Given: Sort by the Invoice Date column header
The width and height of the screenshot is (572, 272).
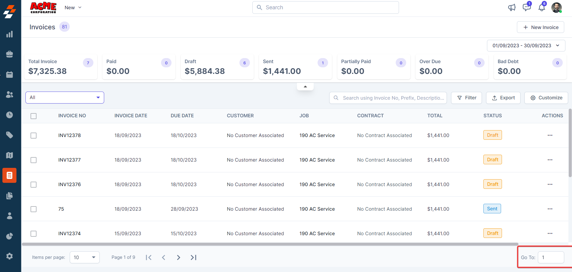Looking at the screenshot, I should tap(131, 116).
